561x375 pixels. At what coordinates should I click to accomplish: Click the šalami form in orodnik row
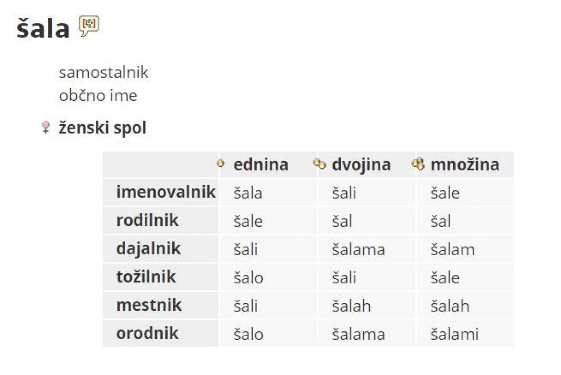455,334
